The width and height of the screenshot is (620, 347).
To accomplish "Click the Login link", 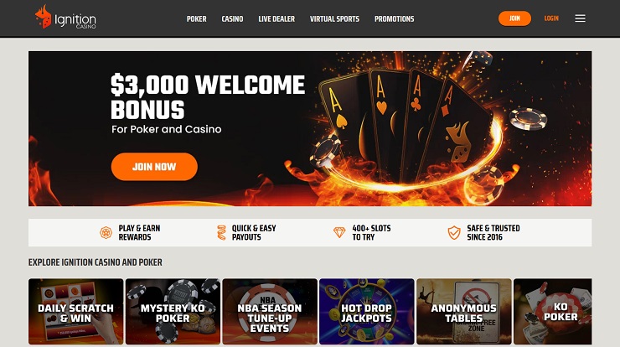I will [x=551, y=18].
